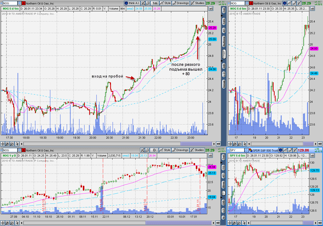Select pointer tool under NOG 5m chart
The height and width of the screenshot is (226, 323).
click(x=244, y=144)
